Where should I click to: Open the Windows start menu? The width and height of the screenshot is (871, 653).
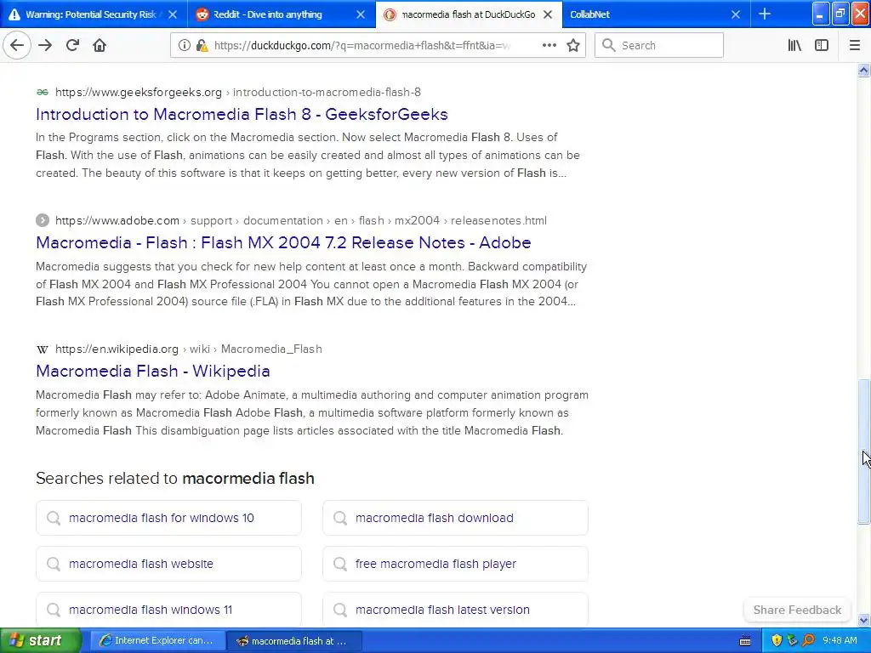(x=41, y=641)
